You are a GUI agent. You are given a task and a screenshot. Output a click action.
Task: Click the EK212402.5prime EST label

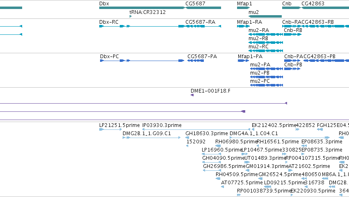pyautogui.click(x=274, y=125)
